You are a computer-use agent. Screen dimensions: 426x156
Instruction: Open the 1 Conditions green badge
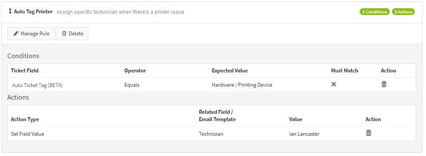click(x=375, y=12)
